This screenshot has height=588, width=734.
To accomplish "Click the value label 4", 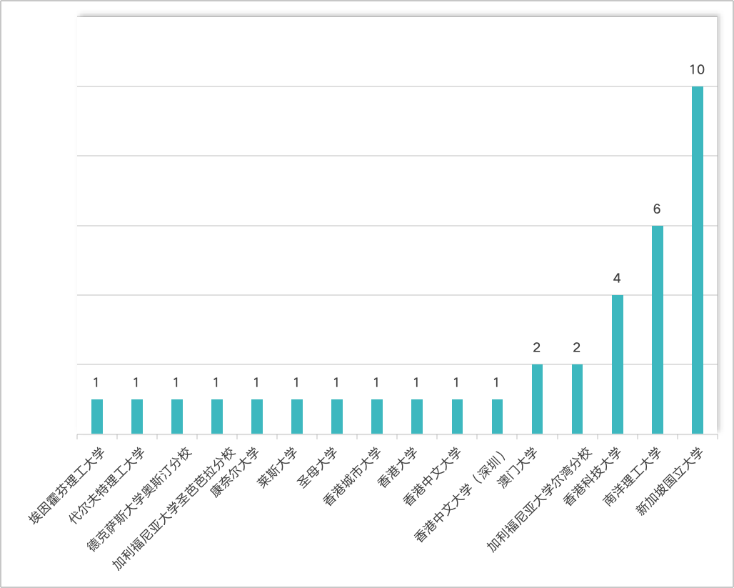I will pos(617,279).
